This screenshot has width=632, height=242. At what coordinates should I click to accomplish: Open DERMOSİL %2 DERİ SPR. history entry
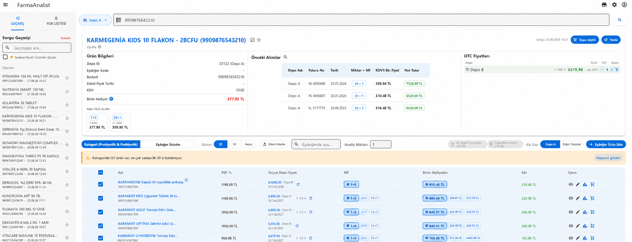click(32, 185)
